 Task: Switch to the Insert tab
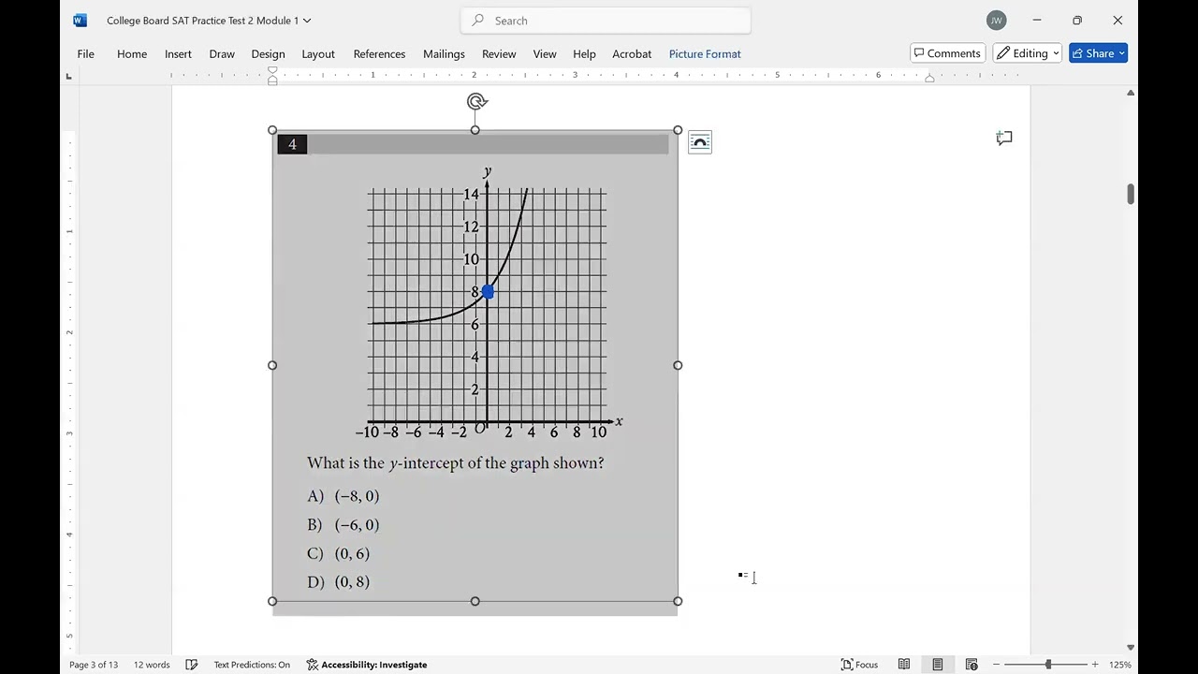point(178,53)
